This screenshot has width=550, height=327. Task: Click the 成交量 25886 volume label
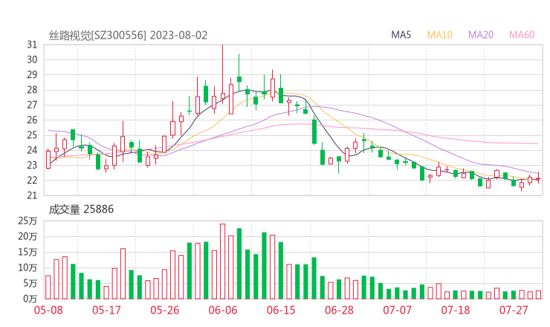81,210
